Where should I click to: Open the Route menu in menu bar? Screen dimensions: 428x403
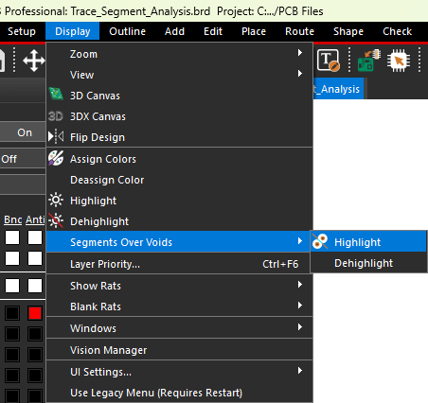pos(299,31)
